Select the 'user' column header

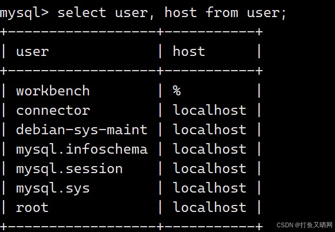click(33, 52)
